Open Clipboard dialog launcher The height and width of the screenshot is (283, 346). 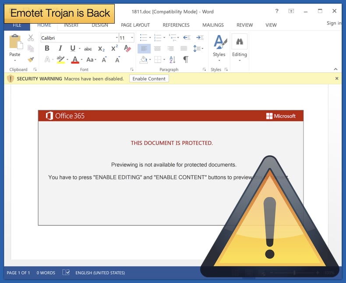click(35, 70)
